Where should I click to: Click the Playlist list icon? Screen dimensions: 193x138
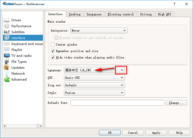7,50
